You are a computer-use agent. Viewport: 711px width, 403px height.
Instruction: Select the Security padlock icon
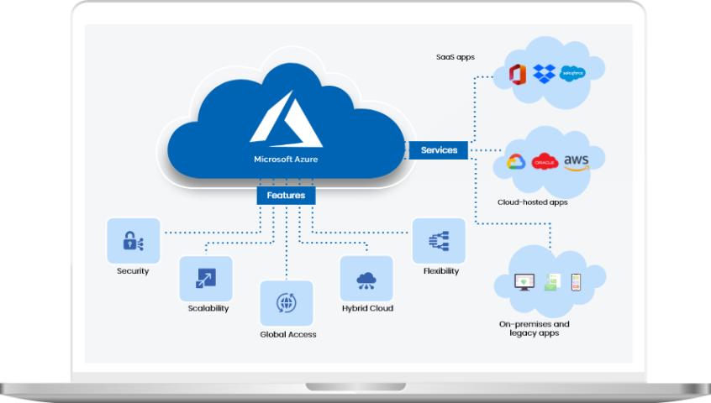click(x=133, y=242)
